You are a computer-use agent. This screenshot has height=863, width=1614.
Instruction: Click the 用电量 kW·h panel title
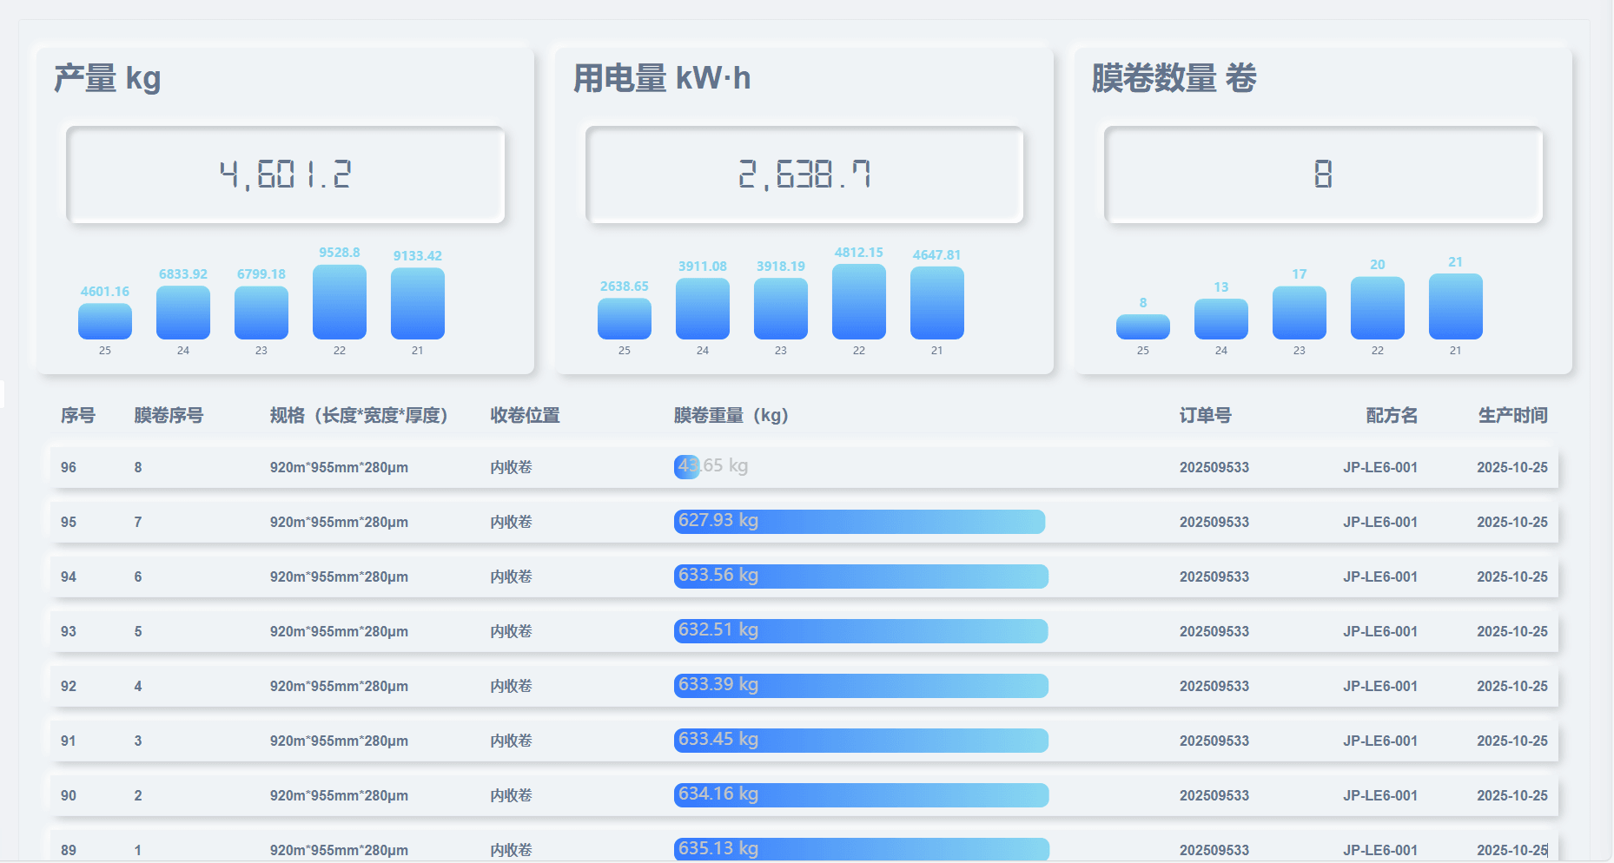[x=661, y=79]
